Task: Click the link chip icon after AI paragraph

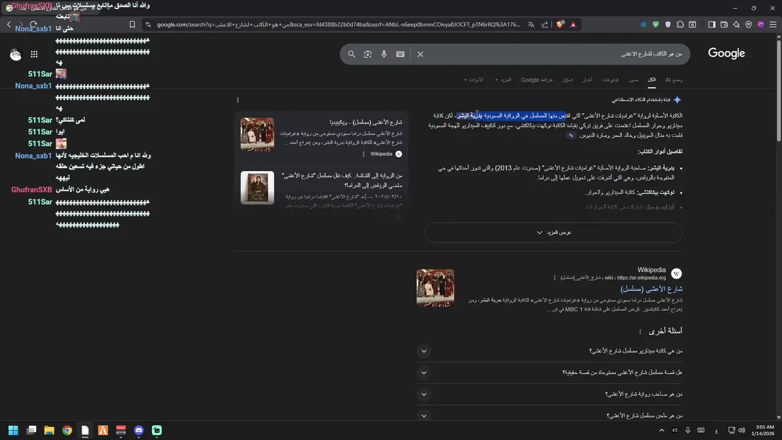Action: pyautogui.click(x=571, y=136)
